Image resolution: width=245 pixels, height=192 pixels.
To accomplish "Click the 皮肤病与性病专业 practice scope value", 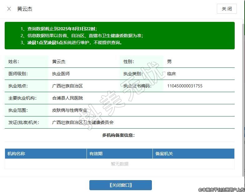I will coord(70,110).
